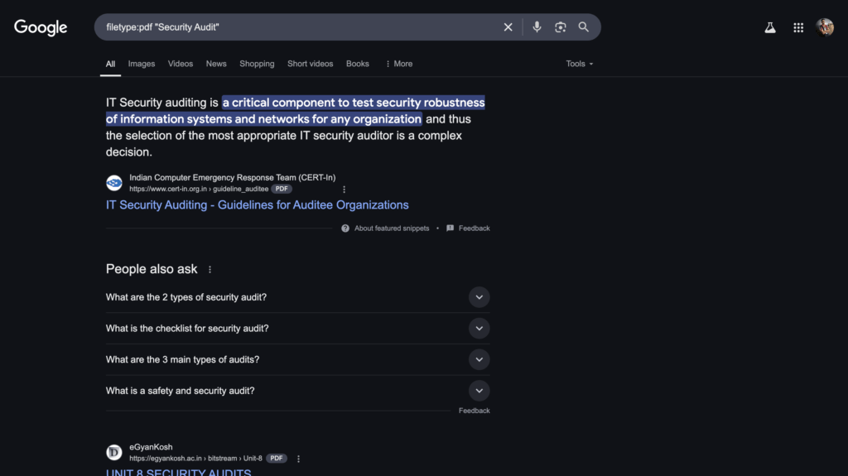The height and width of the screenshot is (476, 848).
Task: Open the Google account avatar
Action: pyautogui.click(x=825, y=27)
